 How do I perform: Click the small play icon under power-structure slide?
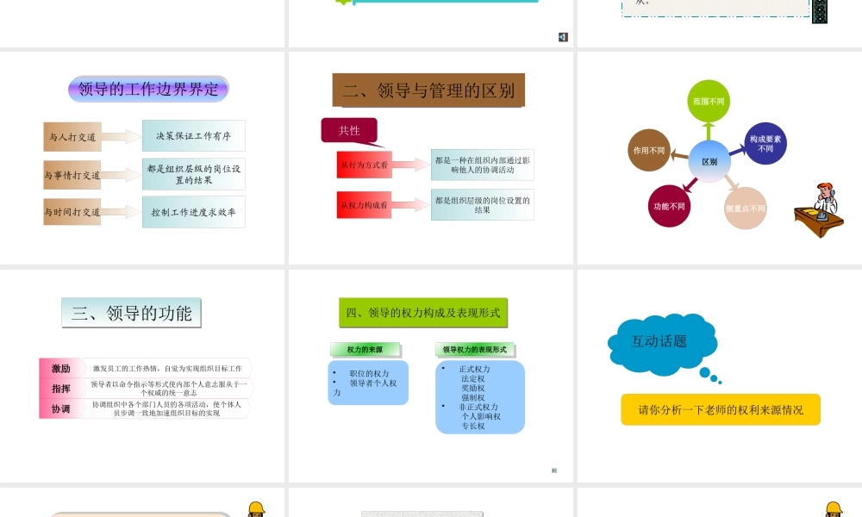pyautogui.click(x=554, y=470)
